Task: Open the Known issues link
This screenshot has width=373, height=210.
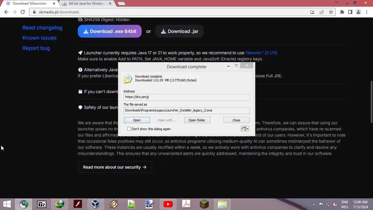Action: (x=39, y=38)
